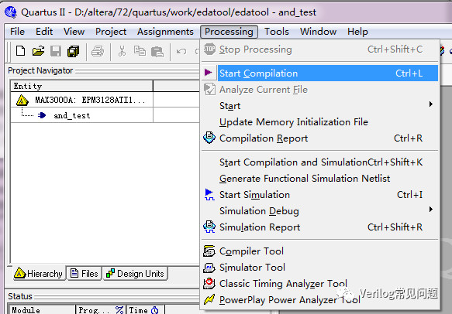452x314 pixels.
Task: Click the Analyze Current File icon
Action: click(x=209, y=89)
